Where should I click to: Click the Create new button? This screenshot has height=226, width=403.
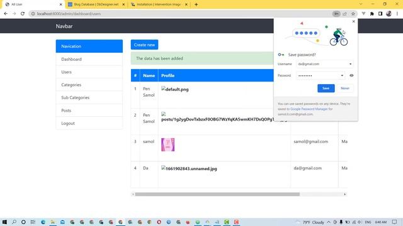pyautogui.click(x=144, y=45)
